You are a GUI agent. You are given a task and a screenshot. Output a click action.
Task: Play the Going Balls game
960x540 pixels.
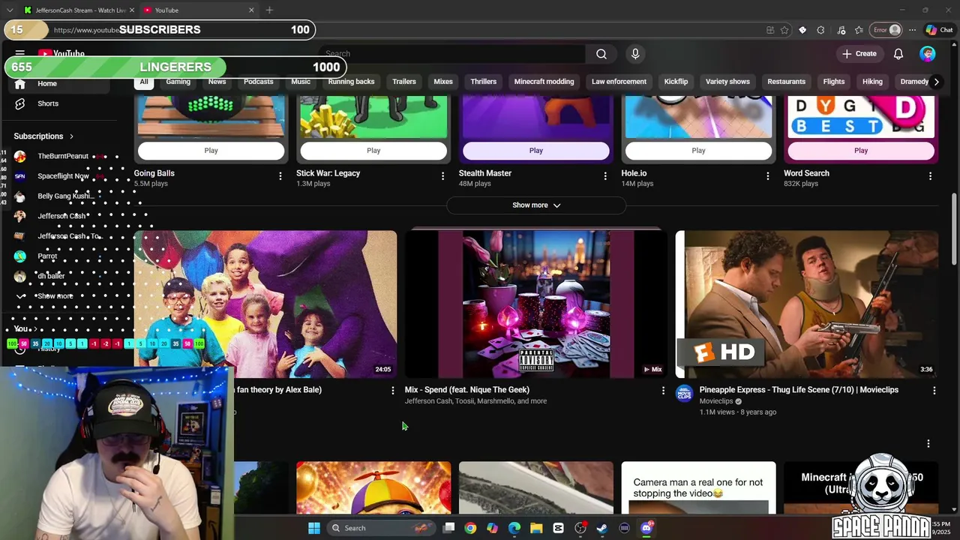[x=211, y=151]
